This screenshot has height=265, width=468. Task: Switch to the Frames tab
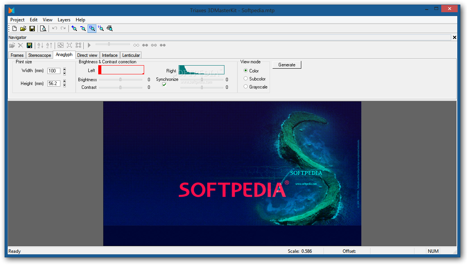(17, 55)
